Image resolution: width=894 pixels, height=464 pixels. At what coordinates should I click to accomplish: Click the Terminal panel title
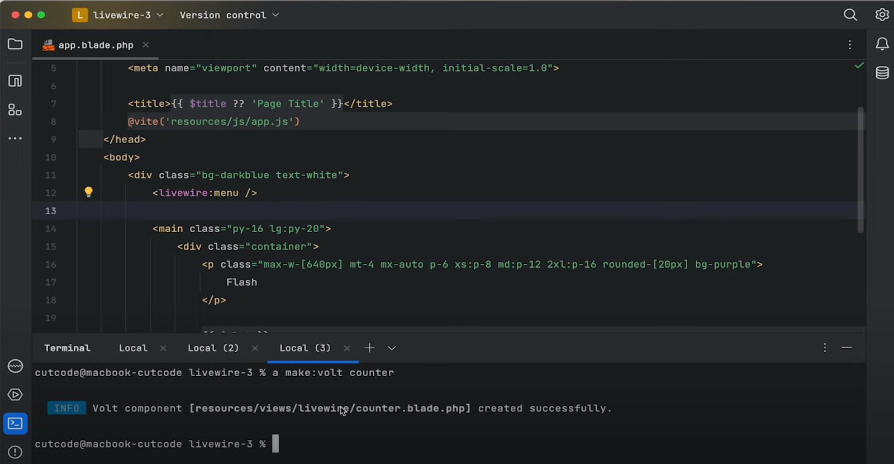click(67, 348)
